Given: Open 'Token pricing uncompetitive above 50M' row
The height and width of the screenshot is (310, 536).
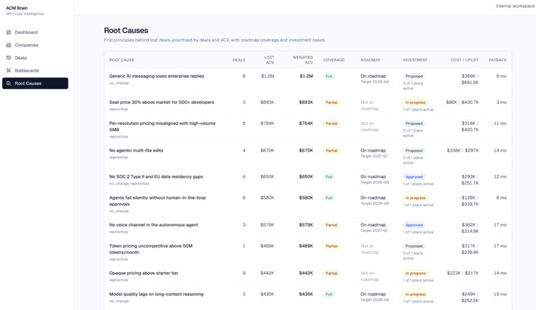Looking at the screenshot, I should click(x=308, y=252).
